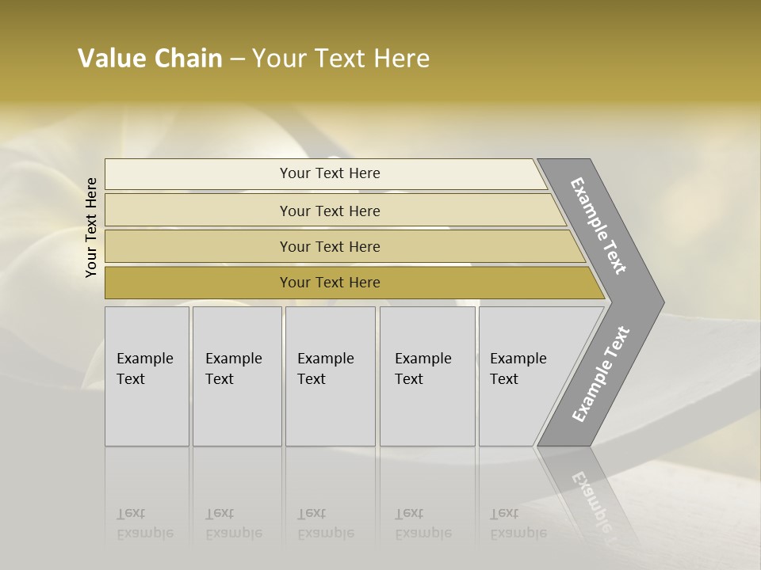Select mirrored reflection text under third box
Viewport: 761px width, 570px height.
tap(325, 523)
